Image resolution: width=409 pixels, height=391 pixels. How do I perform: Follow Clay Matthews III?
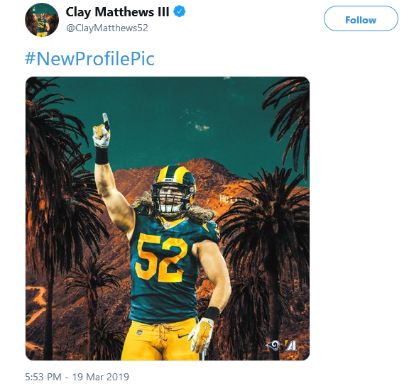(361, 18)
